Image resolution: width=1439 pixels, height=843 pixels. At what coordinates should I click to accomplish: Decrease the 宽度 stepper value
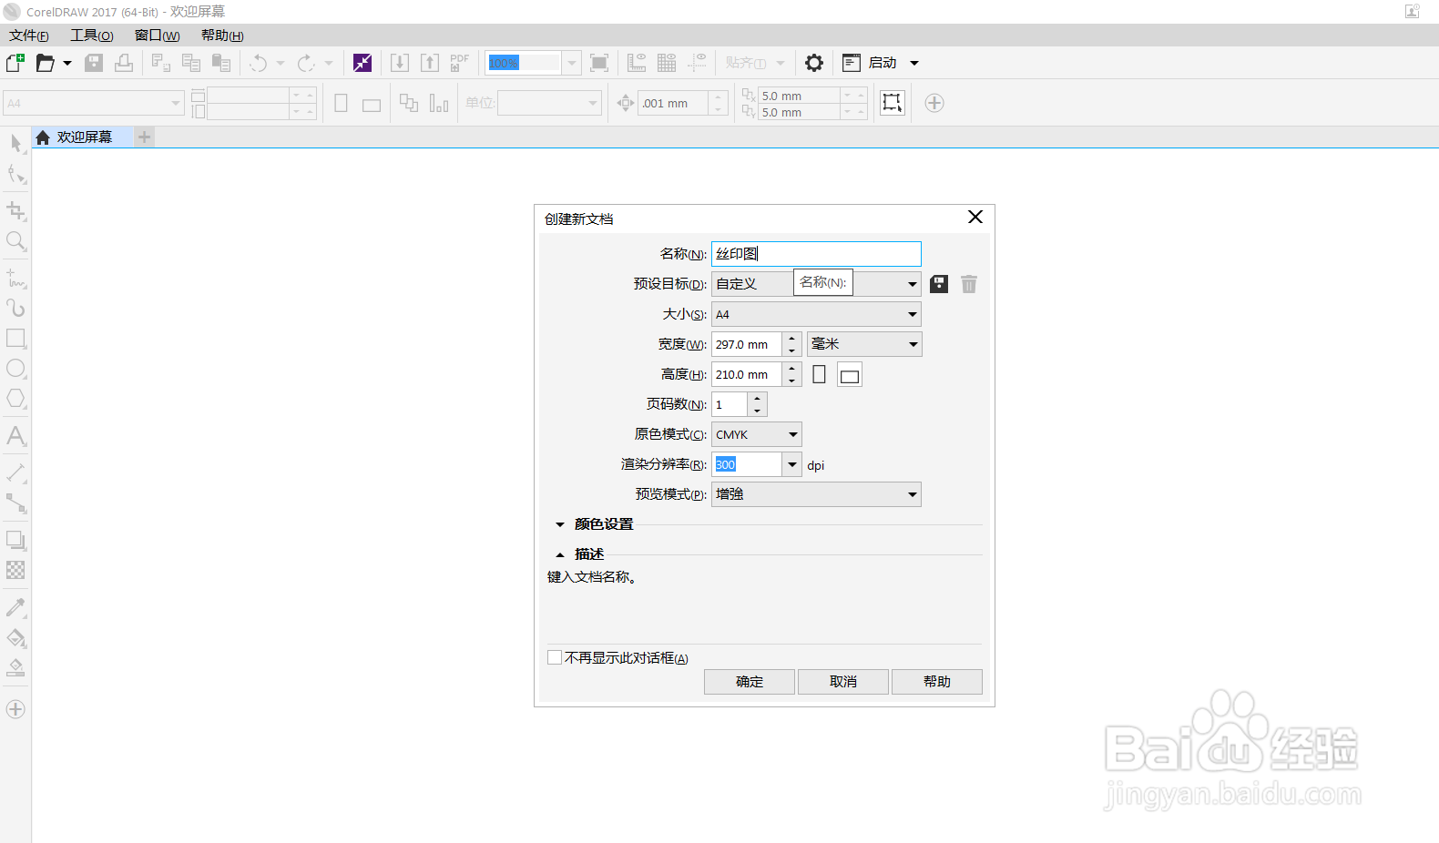point(791,350)
